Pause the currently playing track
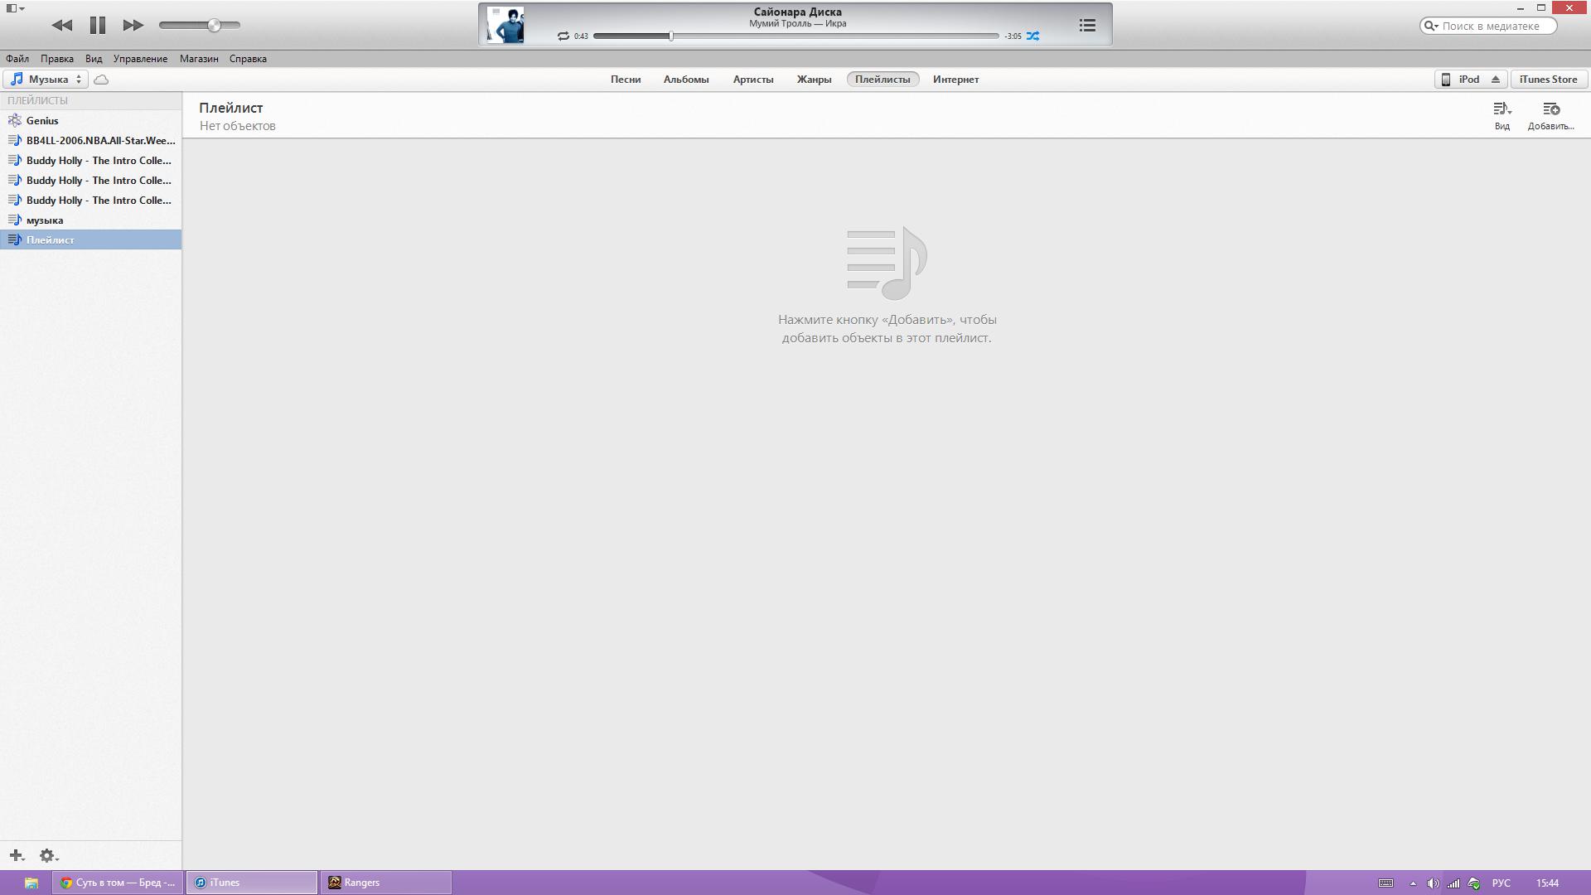1591x895 pixels. (97, 25)
